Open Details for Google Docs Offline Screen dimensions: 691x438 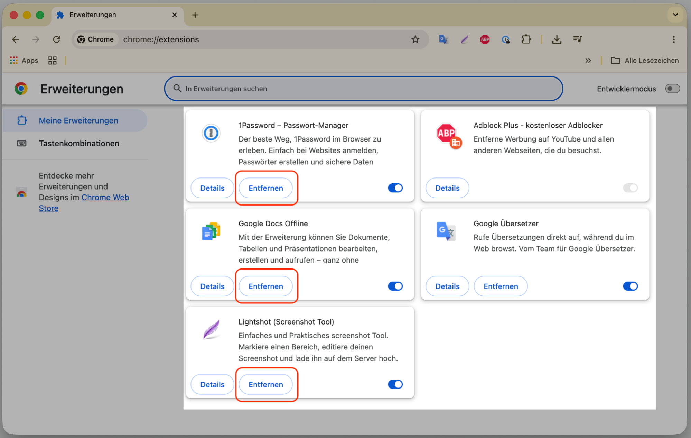[212, 286]
